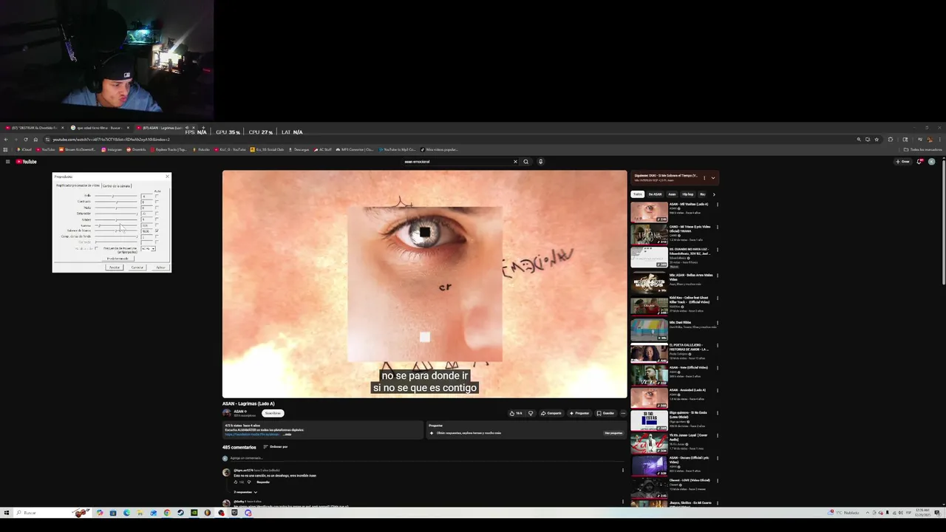Click Responder on the first comment
946x532 pixels.
tap(263, 482)
